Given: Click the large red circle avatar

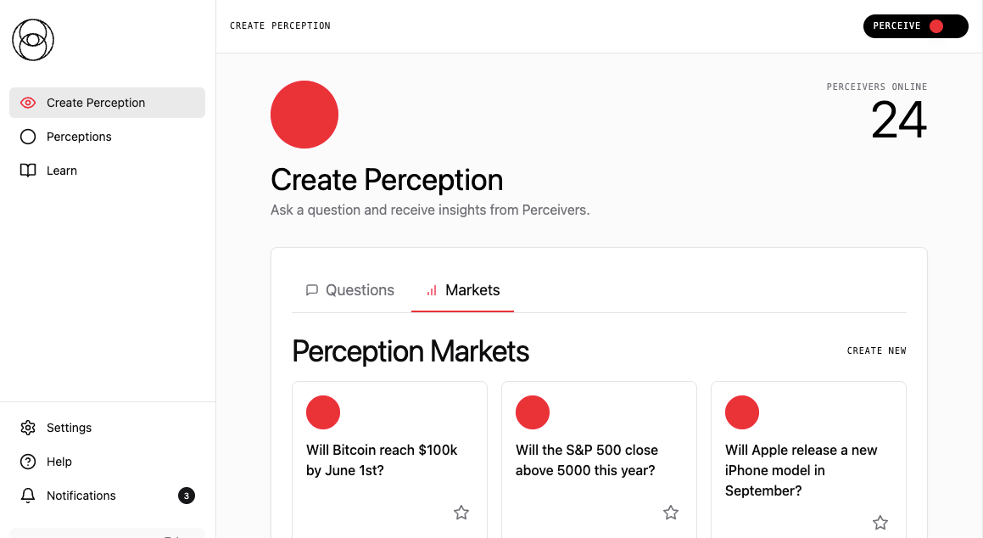Looking at the screenshot, I should pos(304,115).
